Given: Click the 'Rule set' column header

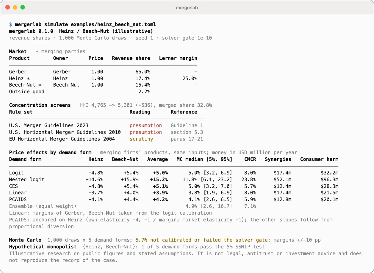Looking at the screenshot, I should (21, 112).
